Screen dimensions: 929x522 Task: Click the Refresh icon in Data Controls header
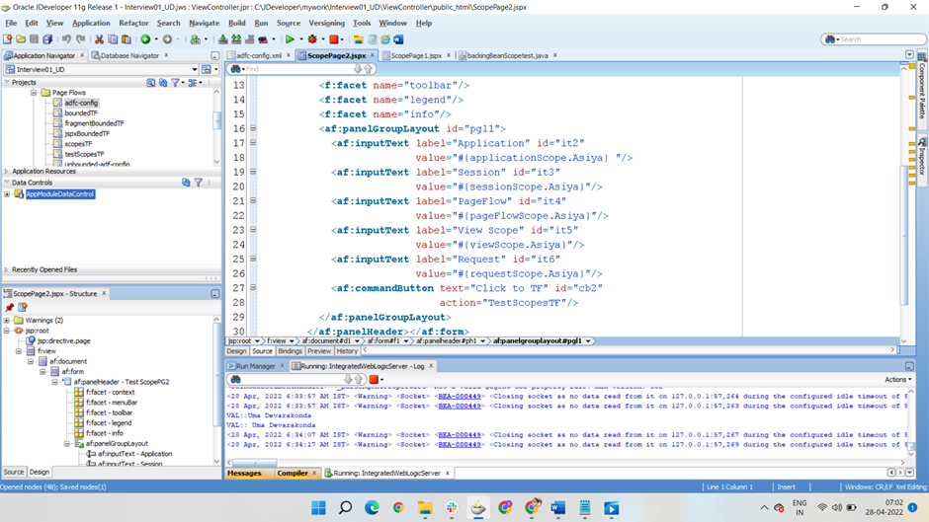point(186,183)
